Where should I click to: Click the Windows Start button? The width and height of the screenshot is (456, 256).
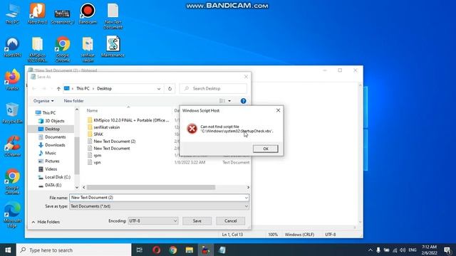8,250
